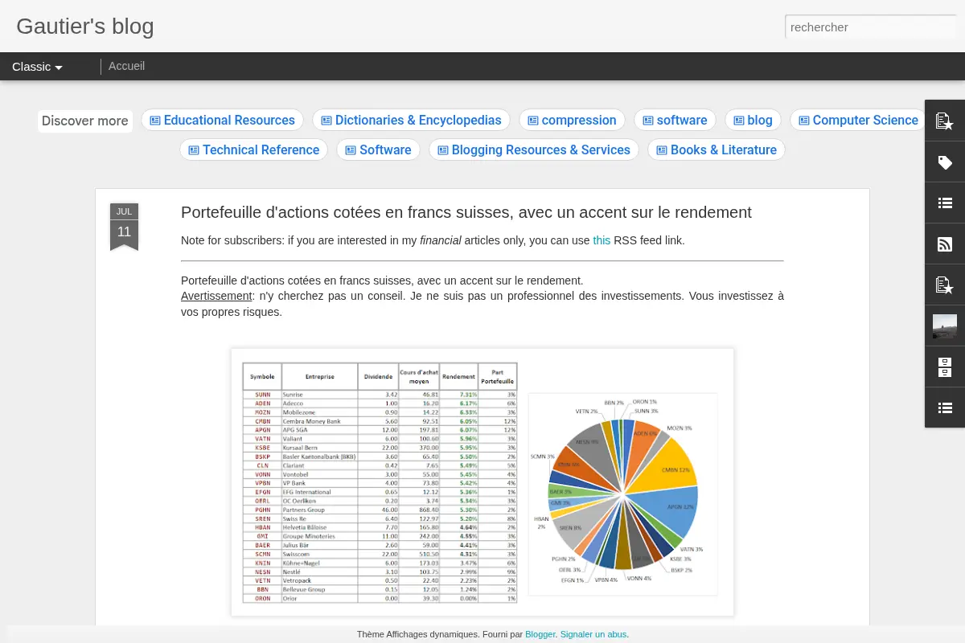Click the Discover more label
The image size is (965, 643).
(x=85, y=121)
